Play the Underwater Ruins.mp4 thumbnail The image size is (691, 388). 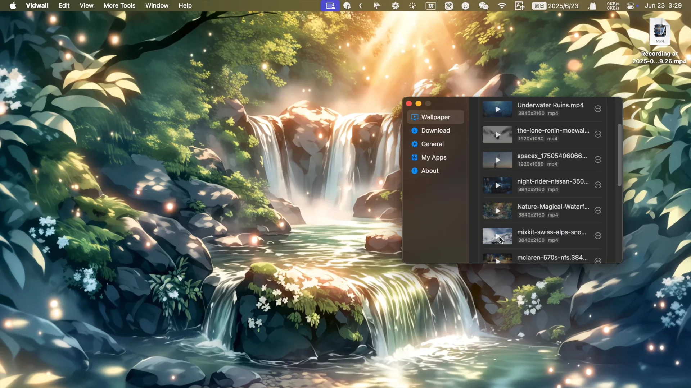(x=497, y=109)
